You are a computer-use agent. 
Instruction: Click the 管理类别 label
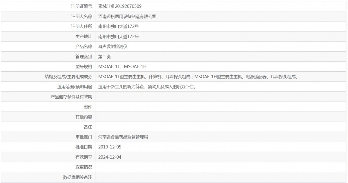(84, 57)
